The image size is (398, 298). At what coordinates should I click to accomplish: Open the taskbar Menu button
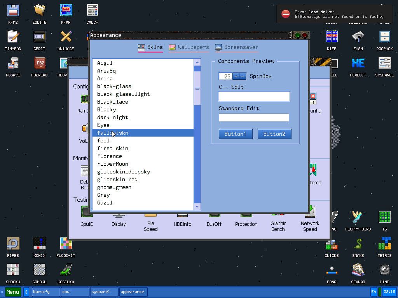(13, 292)
